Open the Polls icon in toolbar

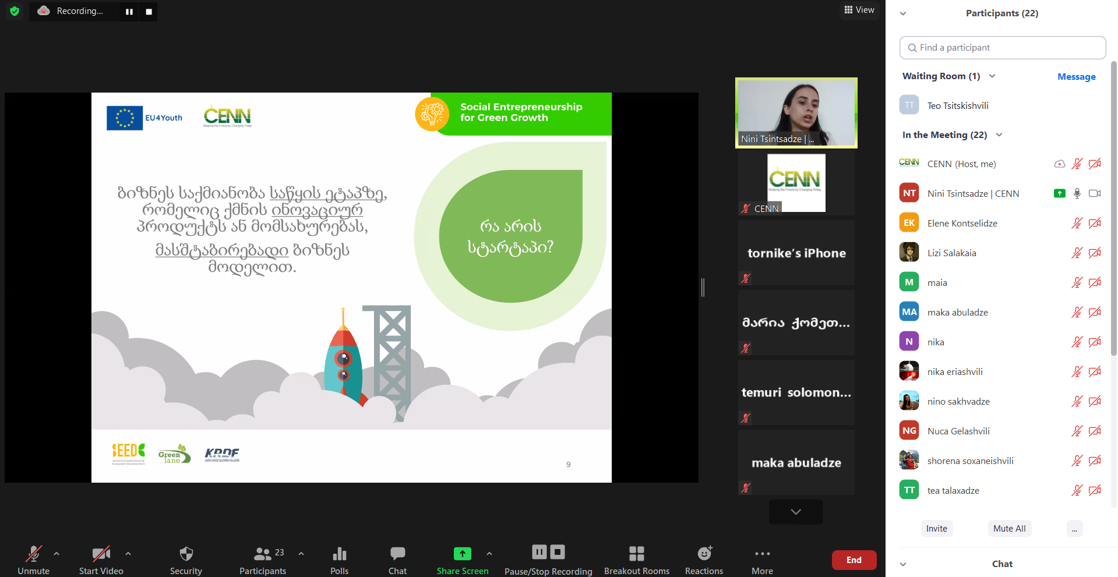tap(339, 554)
